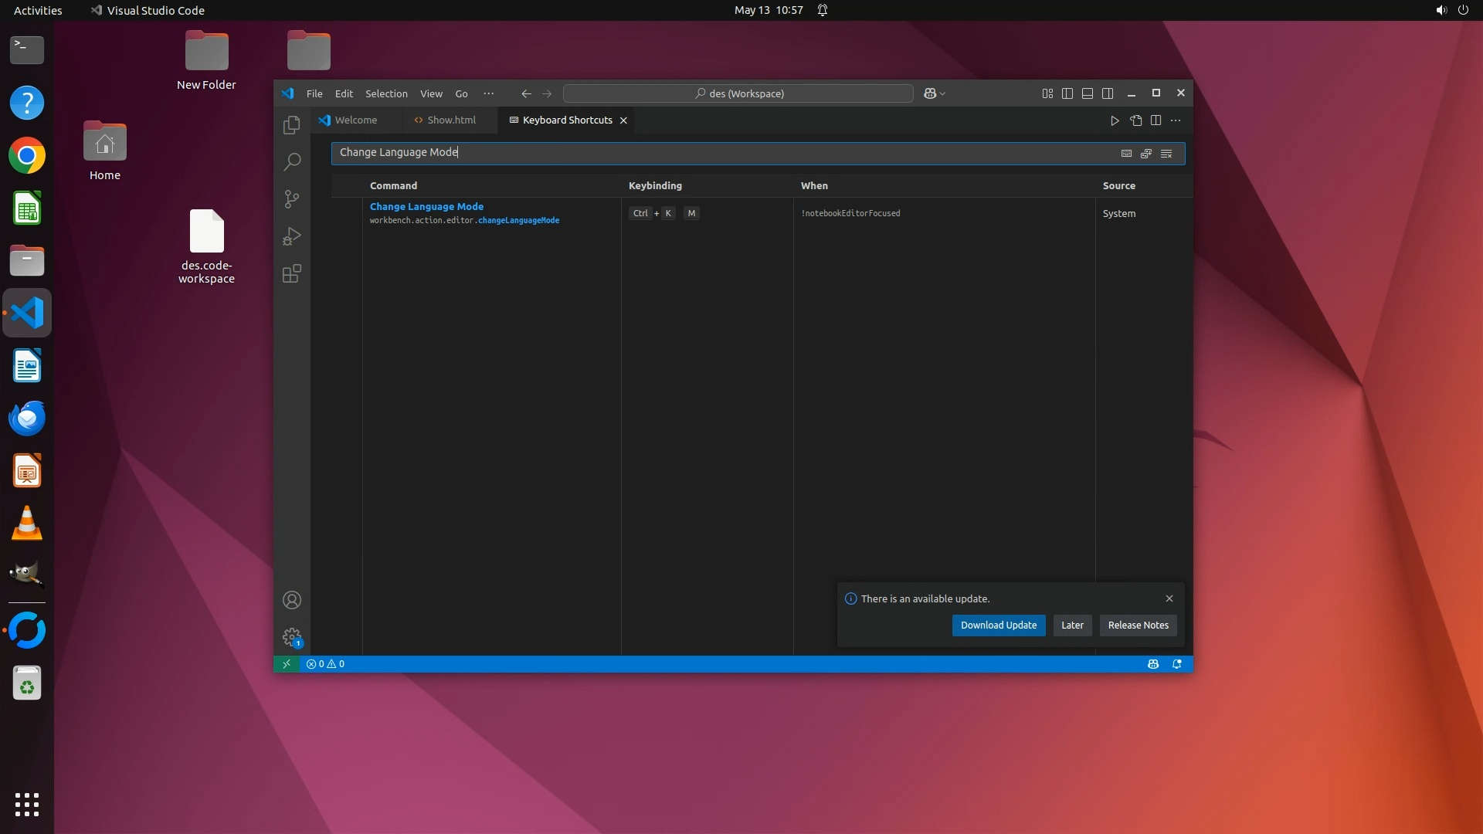This screenshot has height=834, width=1483.
Task: Open the Accounts menu icon
Action: pyautogui.click(x=292, y=600)
